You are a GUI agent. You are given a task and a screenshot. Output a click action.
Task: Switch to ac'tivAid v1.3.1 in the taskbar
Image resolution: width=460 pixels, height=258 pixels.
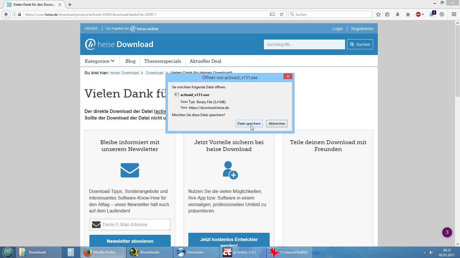(243, 252)
